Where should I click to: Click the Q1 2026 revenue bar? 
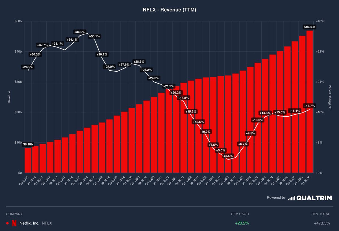pyautogui.click(x=309, y=102)
